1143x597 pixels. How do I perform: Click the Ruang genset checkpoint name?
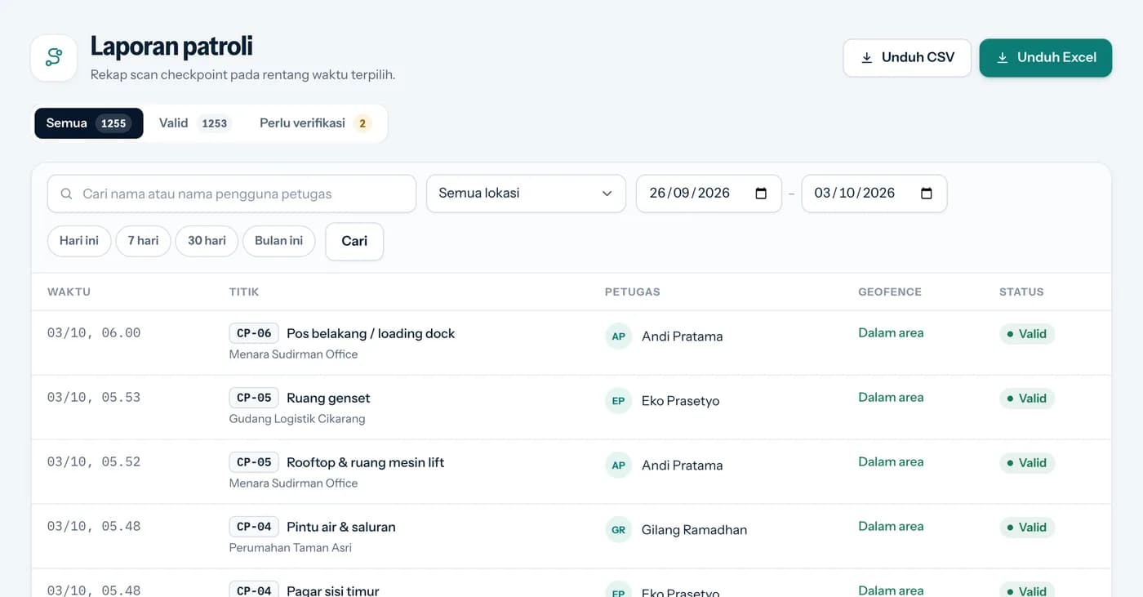click(x=328, y=398)
